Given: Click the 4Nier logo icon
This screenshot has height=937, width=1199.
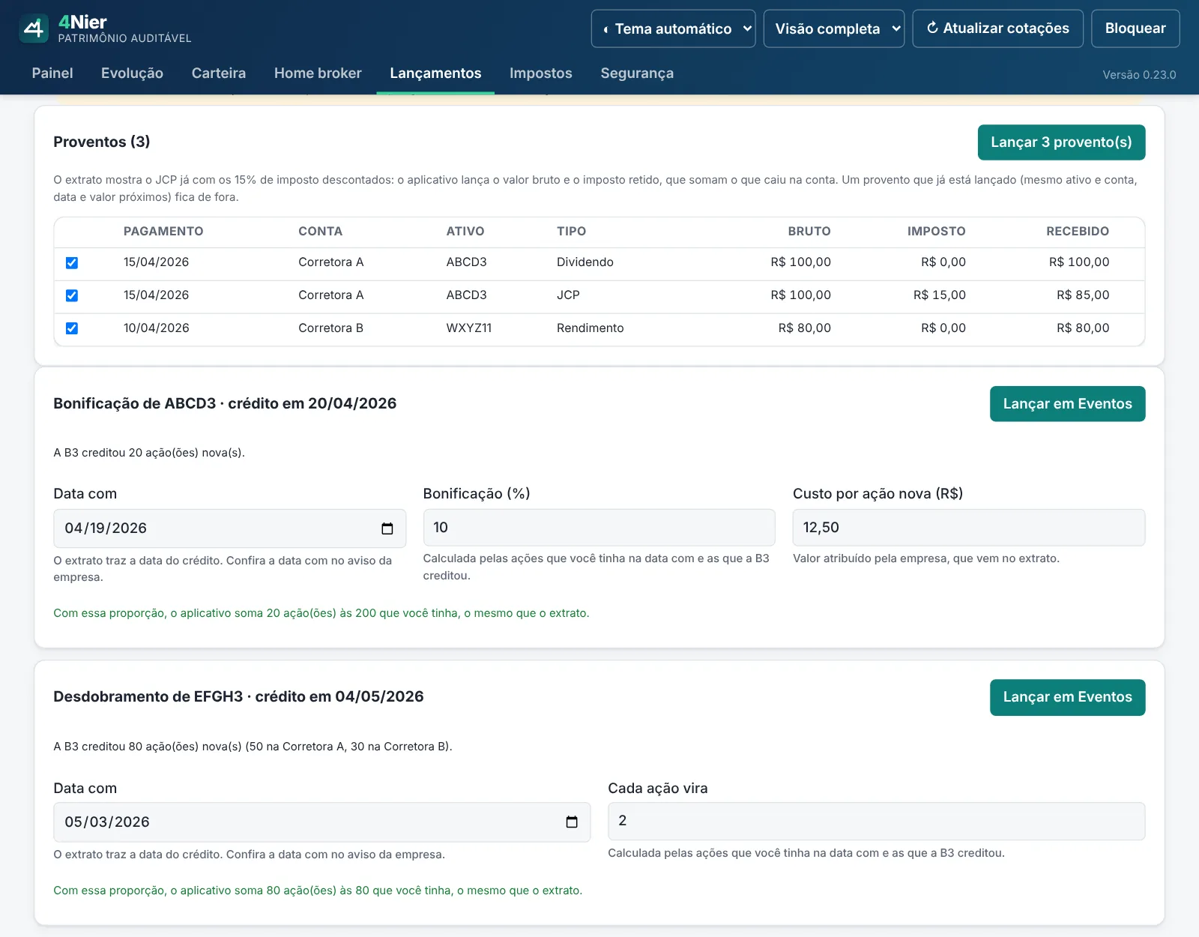Looking at the screenshot, I should point(34,28).
